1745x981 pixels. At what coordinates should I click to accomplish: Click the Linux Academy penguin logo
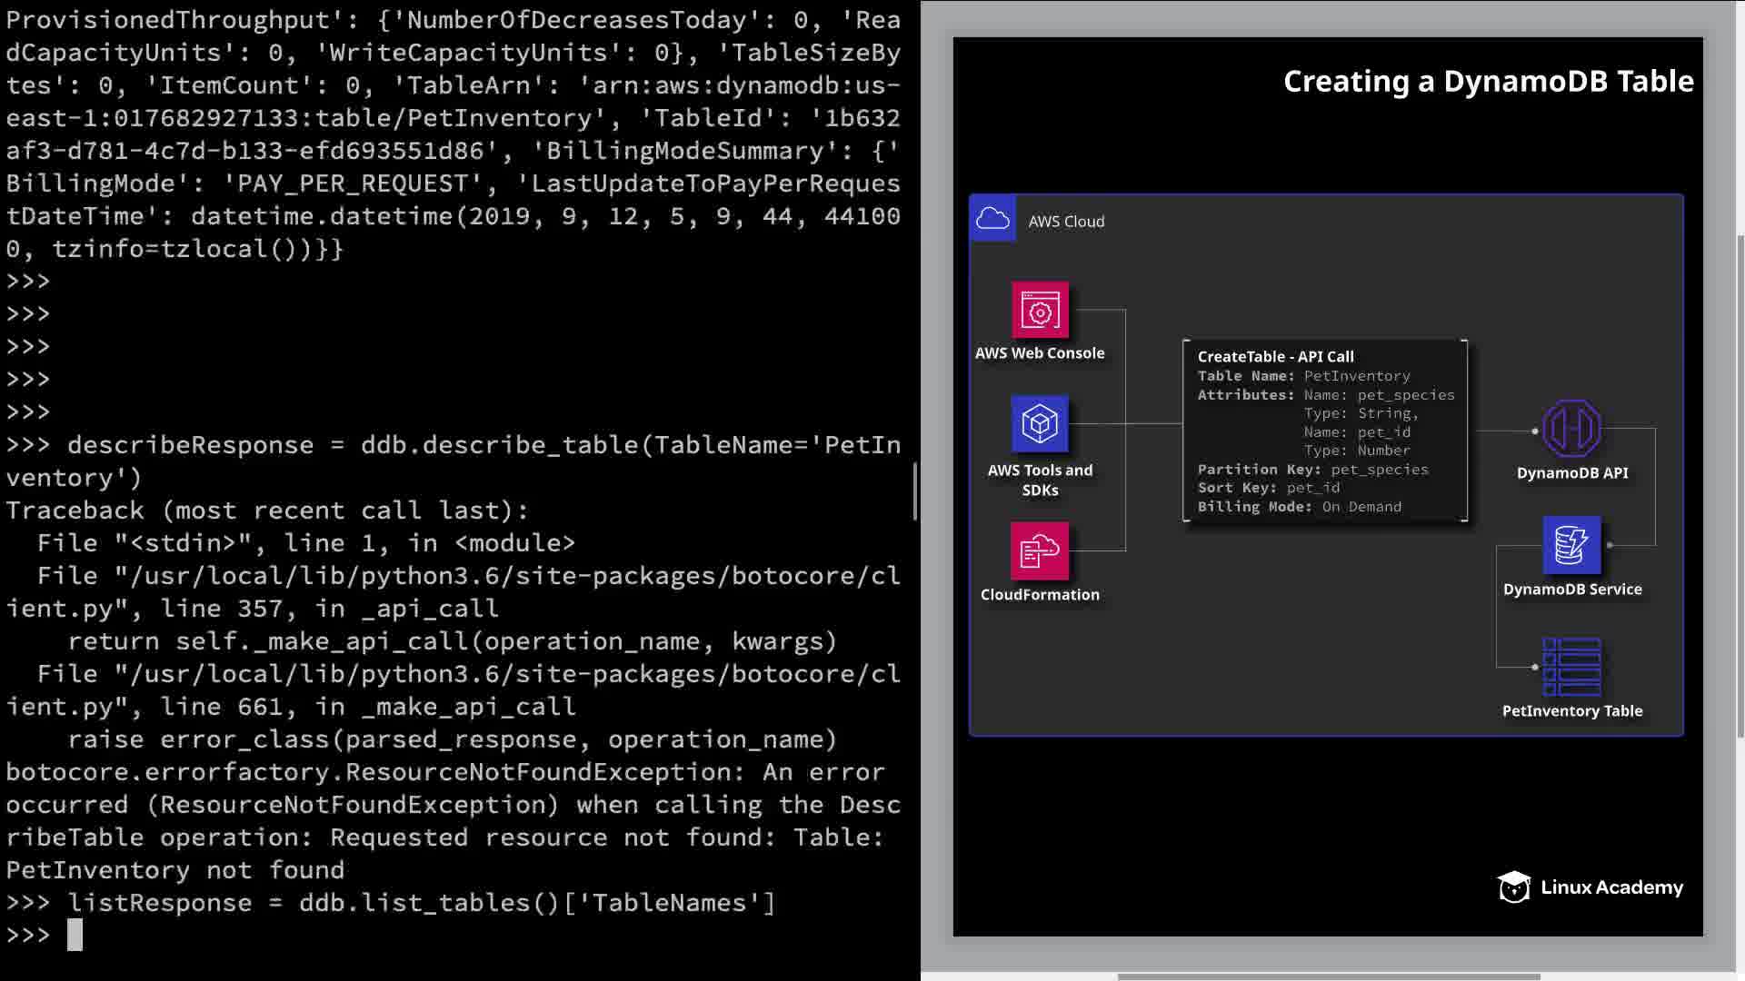coord(1514,887)
